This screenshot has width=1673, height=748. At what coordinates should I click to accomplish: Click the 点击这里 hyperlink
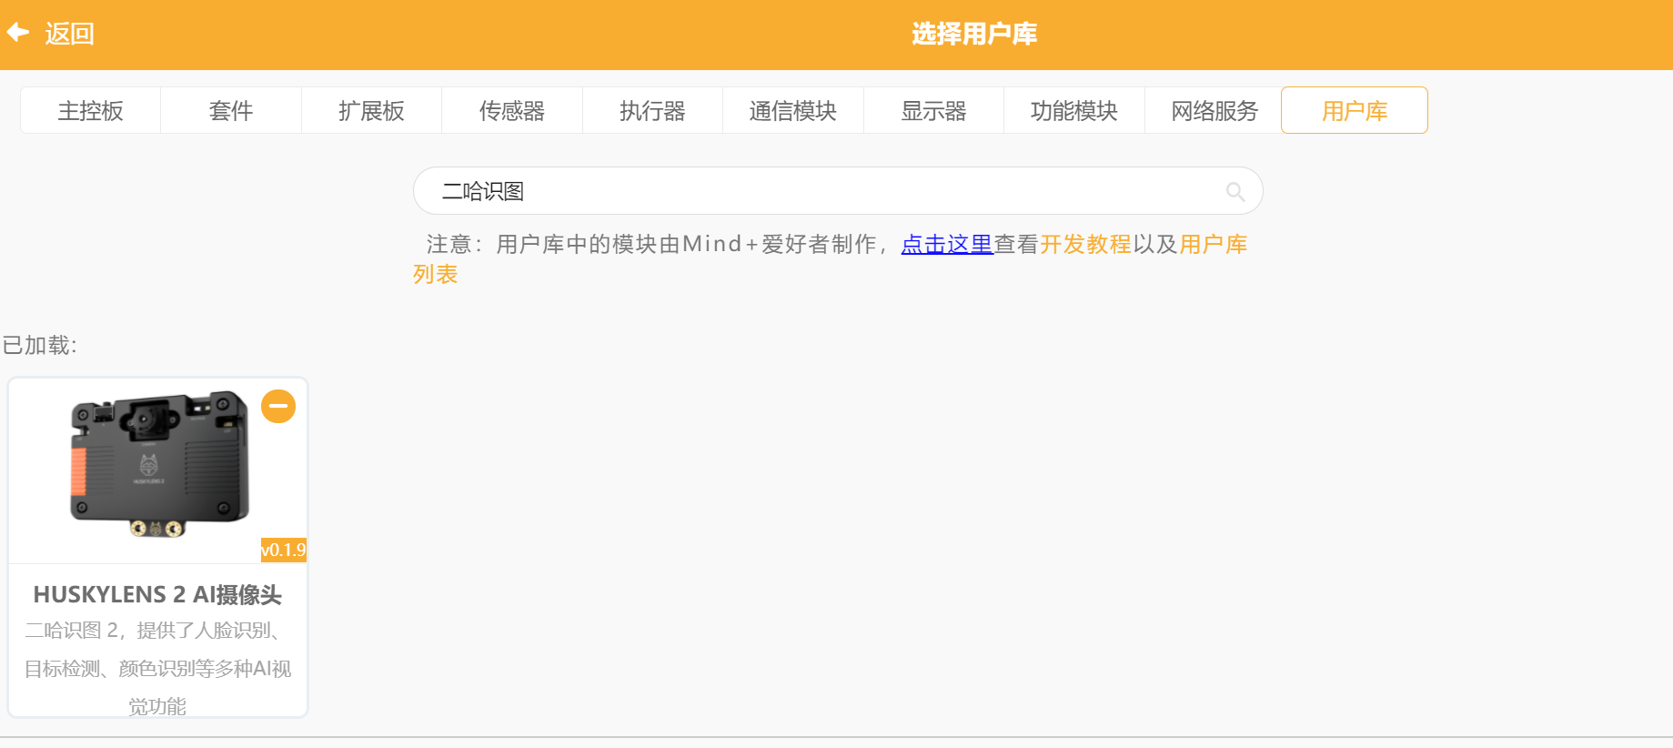[x=946, y=244]
